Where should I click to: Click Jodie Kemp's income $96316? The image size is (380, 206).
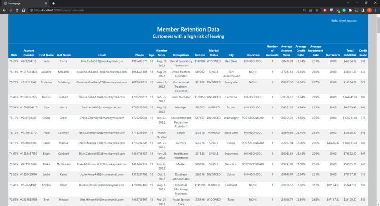coord(200,174)
